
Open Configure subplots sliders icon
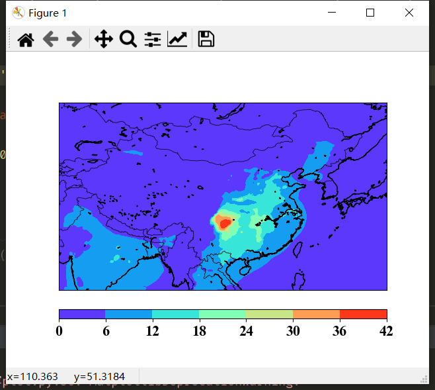[153, 40]
